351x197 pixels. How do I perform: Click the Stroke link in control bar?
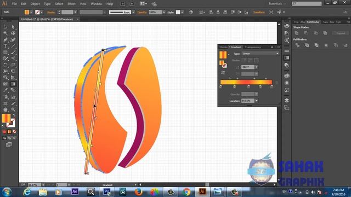tap(51, 12)
